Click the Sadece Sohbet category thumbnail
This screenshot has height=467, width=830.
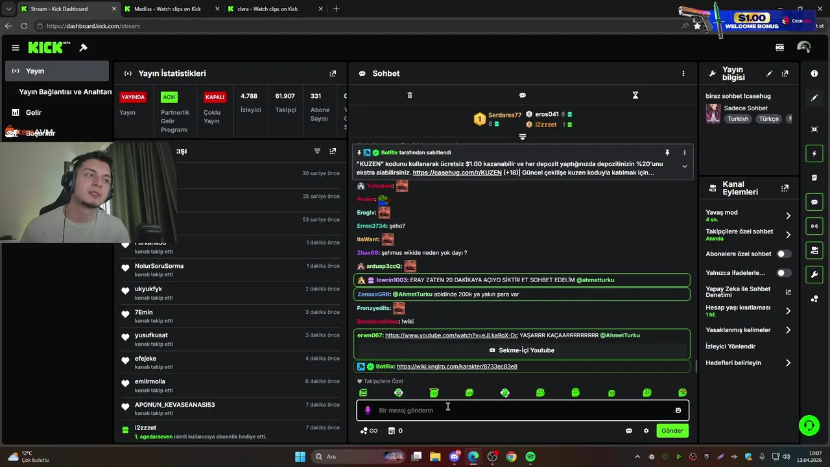click(713, 114)
